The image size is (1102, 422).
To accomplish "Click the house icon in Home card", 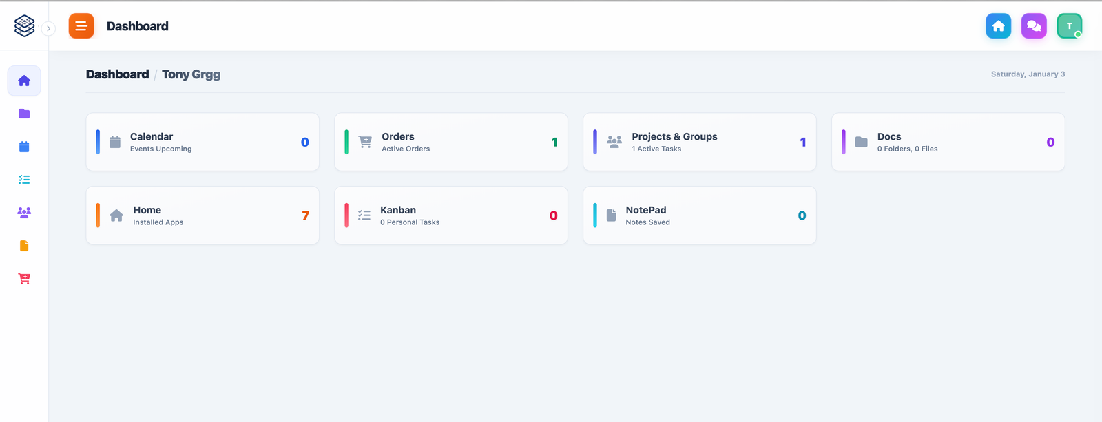I will [116, 215].
